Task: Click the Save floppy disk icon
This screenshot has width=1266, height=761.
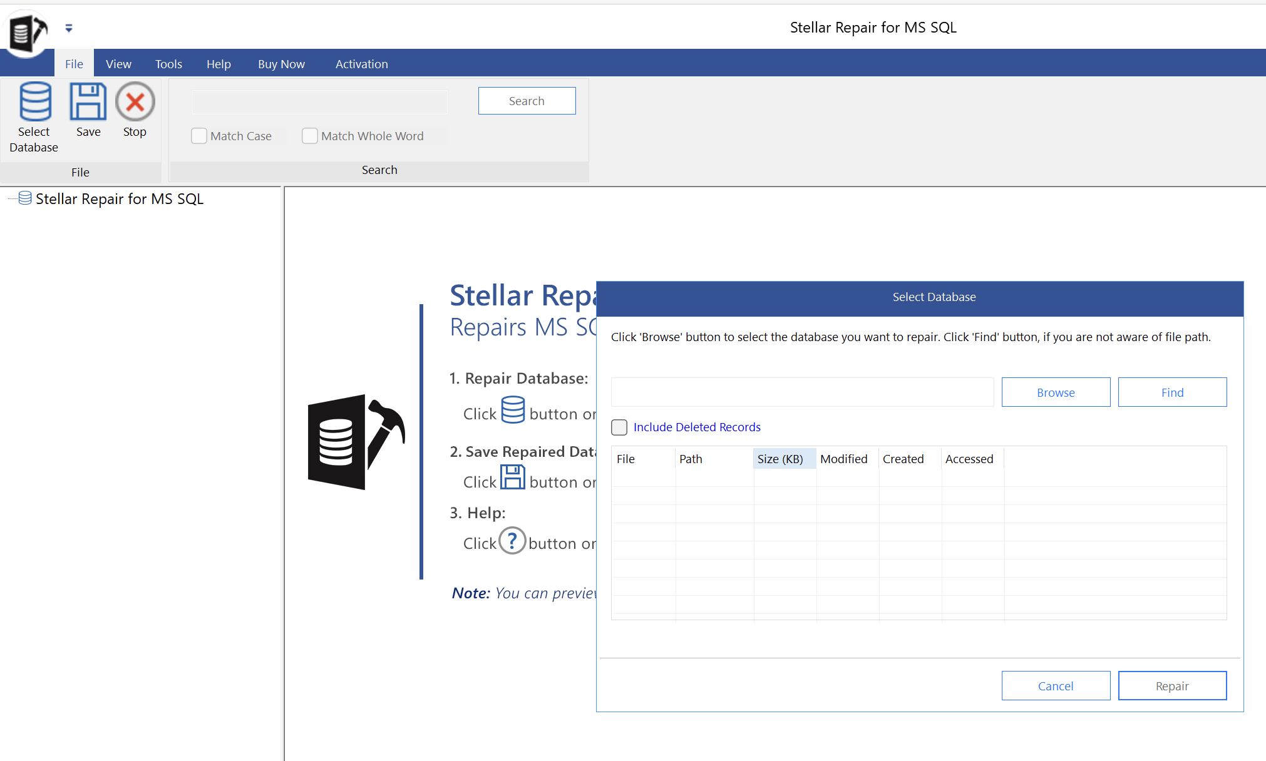Action: click(88, 101)
